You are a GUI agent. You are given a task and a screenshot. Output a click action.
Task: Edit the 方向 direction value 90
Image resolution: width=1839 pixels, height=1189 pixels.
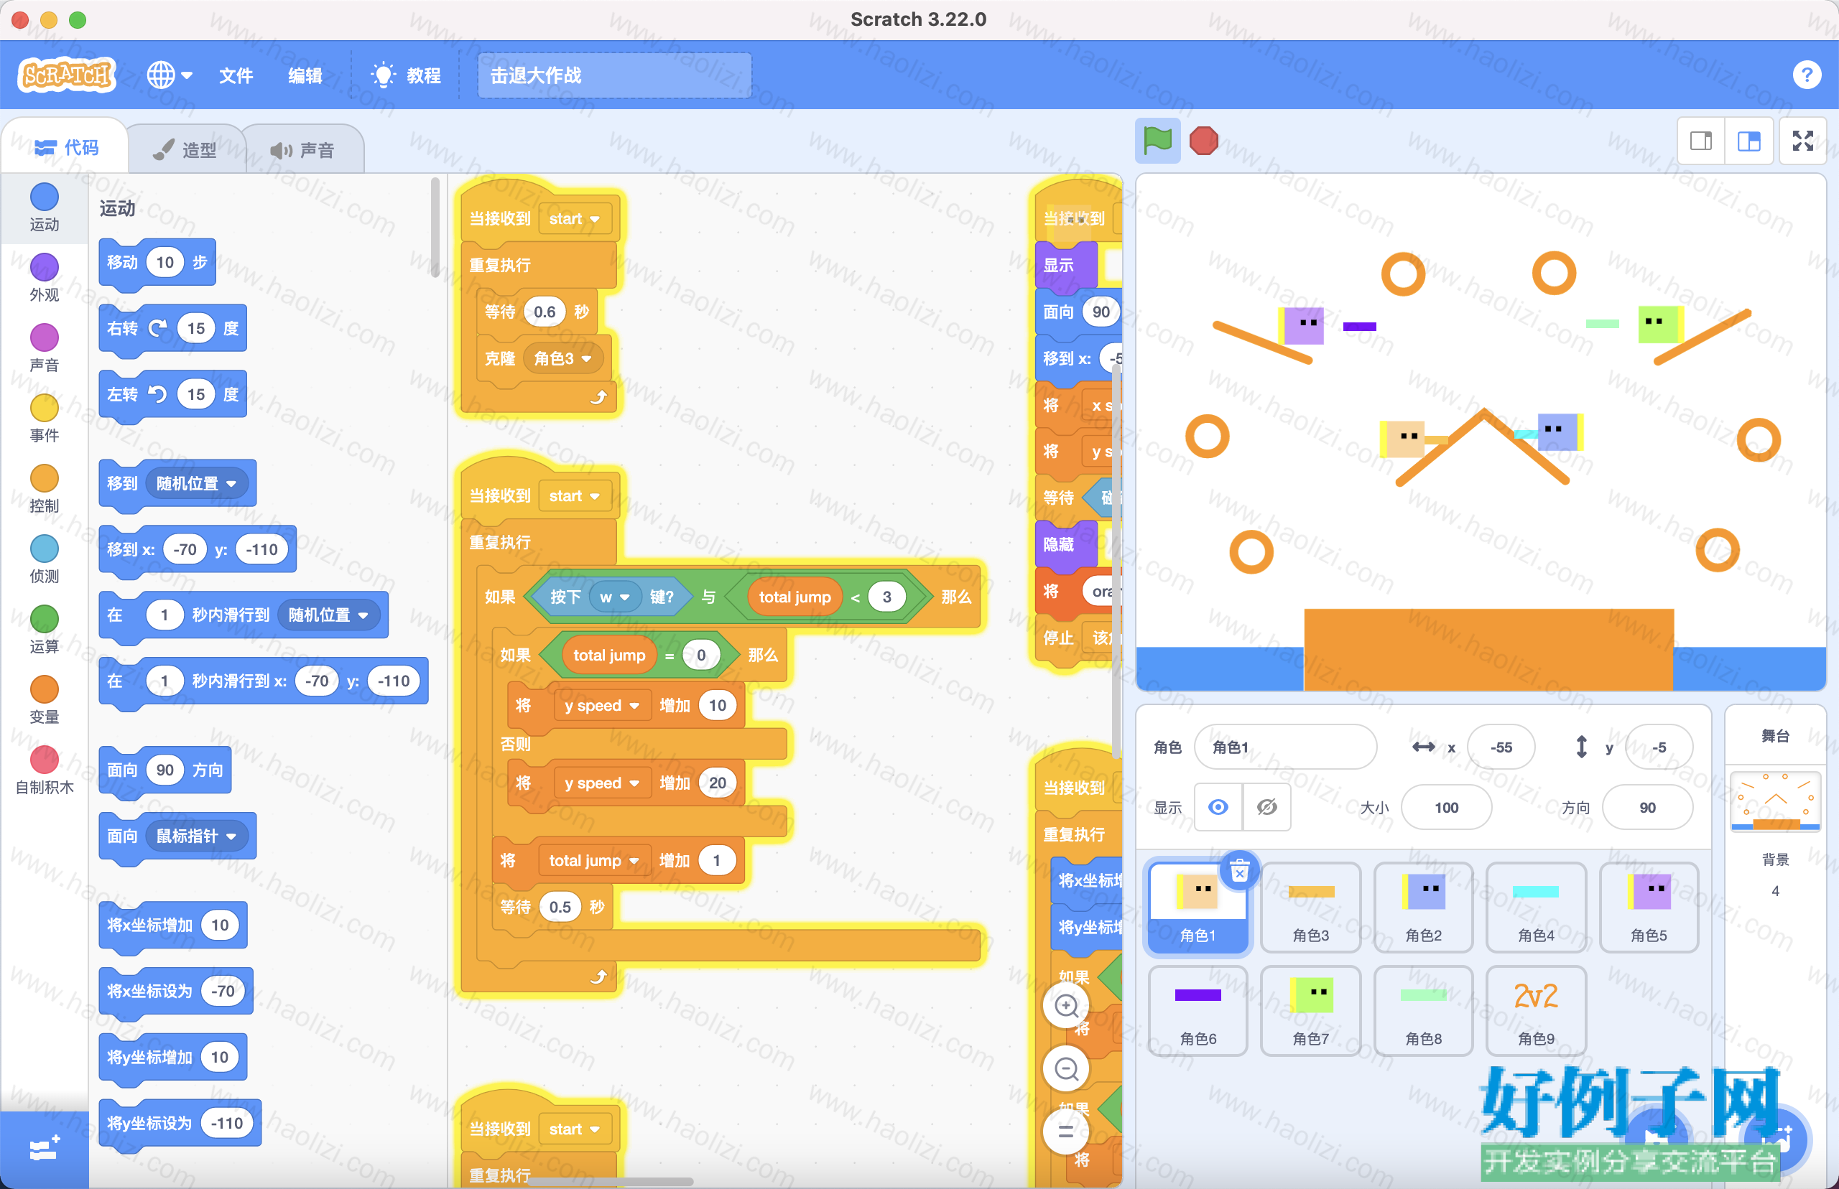1647,807
